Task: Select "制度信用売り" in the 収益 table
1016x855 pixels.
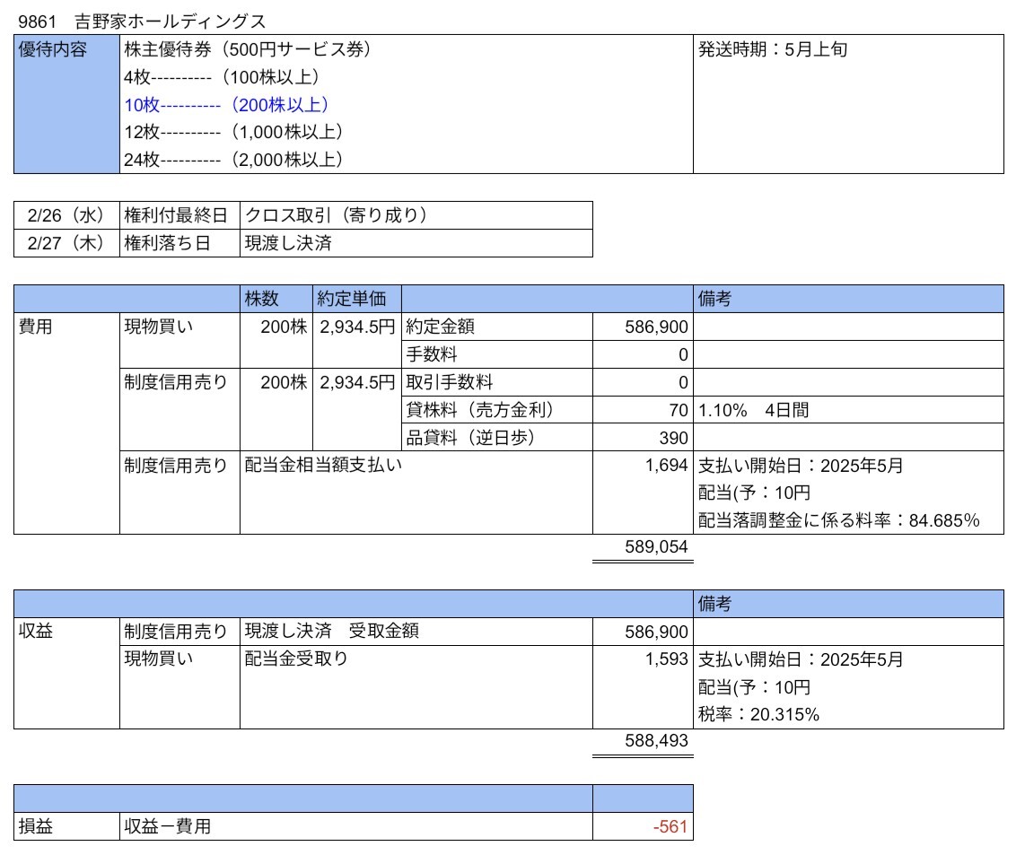Action: 176,631
